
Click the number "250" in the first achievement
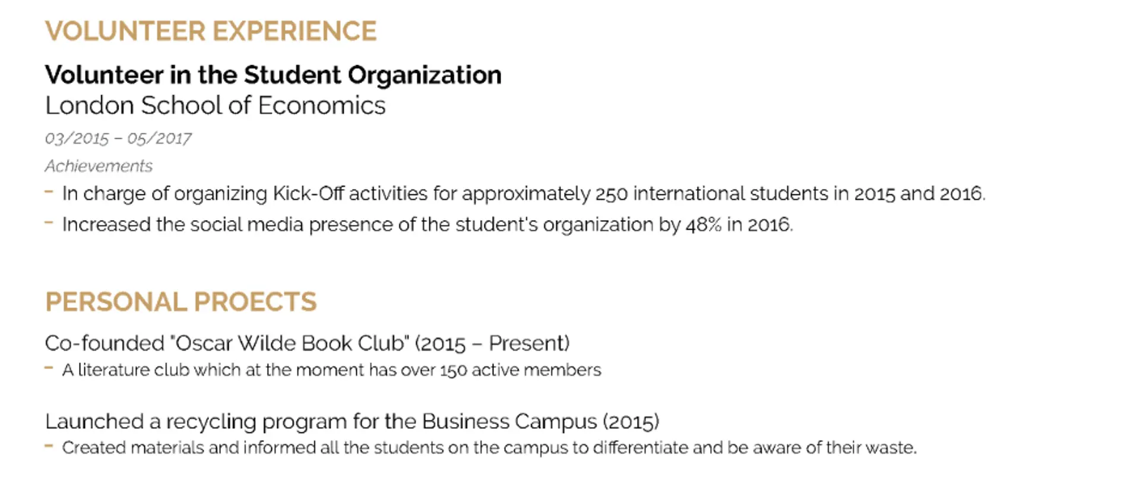(x=612, y=194)
